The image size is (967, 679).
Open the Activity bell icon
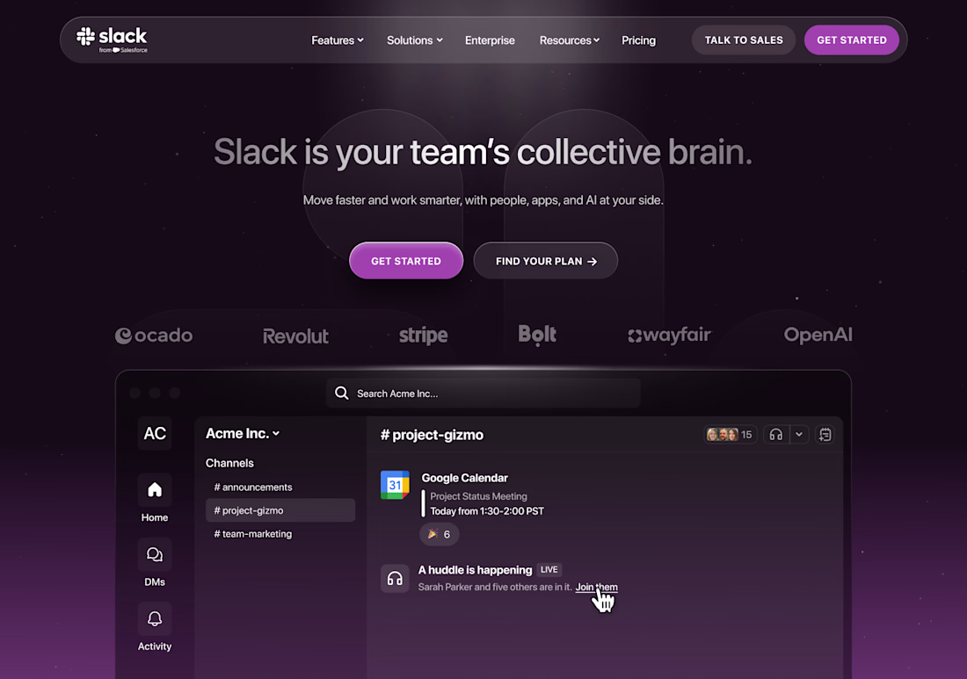pos(155,618)
